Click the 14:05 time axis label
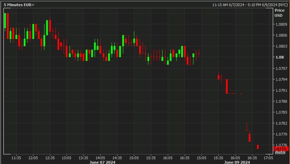This screenshot has width=290, height=164. (x=100, y=158)
